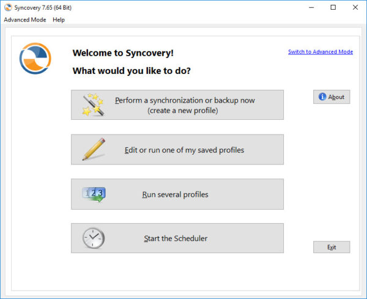The image size is (367, 299).
Task: Open the About dialog button
Action: (x=332, y=97)
